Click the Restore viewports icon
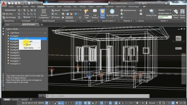This screenshot has width=187, height=105. click(x=56, y=17)
